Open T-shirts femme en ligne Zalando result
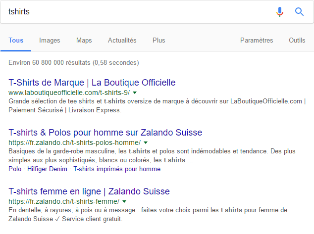This screenshot has height=234, width=314. pos(89,191)
